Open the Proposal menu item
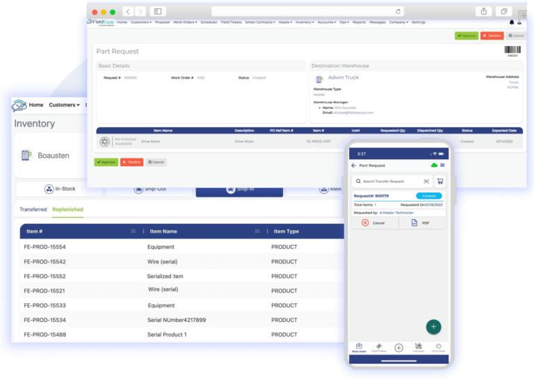Viewport: 534px width, 381px height. (x=162, y=22)
